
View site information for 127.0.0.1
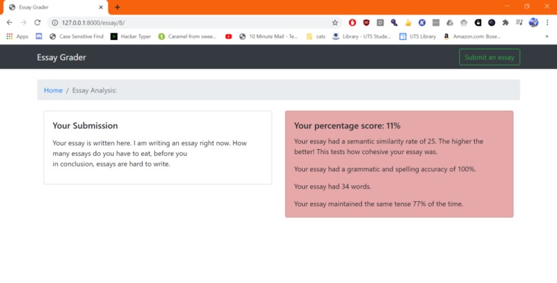click(55, 23)
